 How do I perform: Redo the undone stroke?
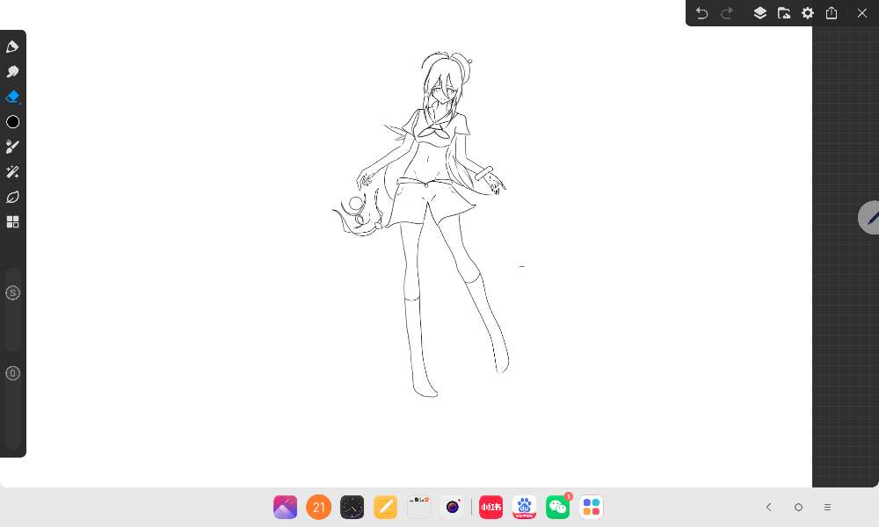click(x=727, y=13)
